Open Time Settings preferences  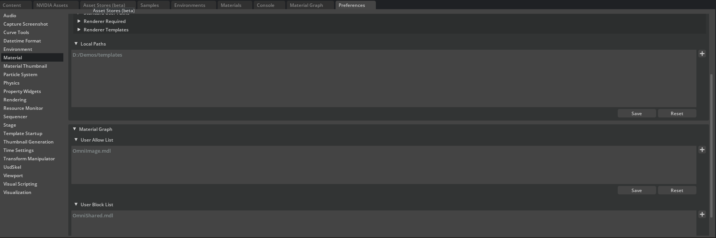pyautogui.click(x=32, y=150)
